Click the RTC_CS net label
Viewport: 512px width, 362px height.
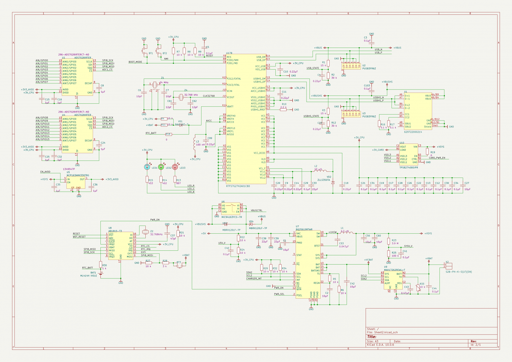click(x=145, y=246)
